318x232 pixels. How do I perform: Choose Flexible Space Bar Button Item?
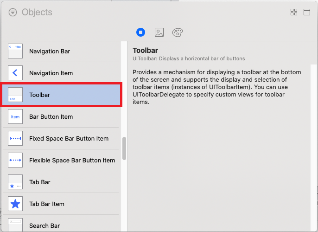click(72, 160)
